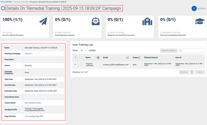Click the paper plane No Action icon
Image resolution: width=207 pixels, height=125 pixels.
tap(43, 22)
